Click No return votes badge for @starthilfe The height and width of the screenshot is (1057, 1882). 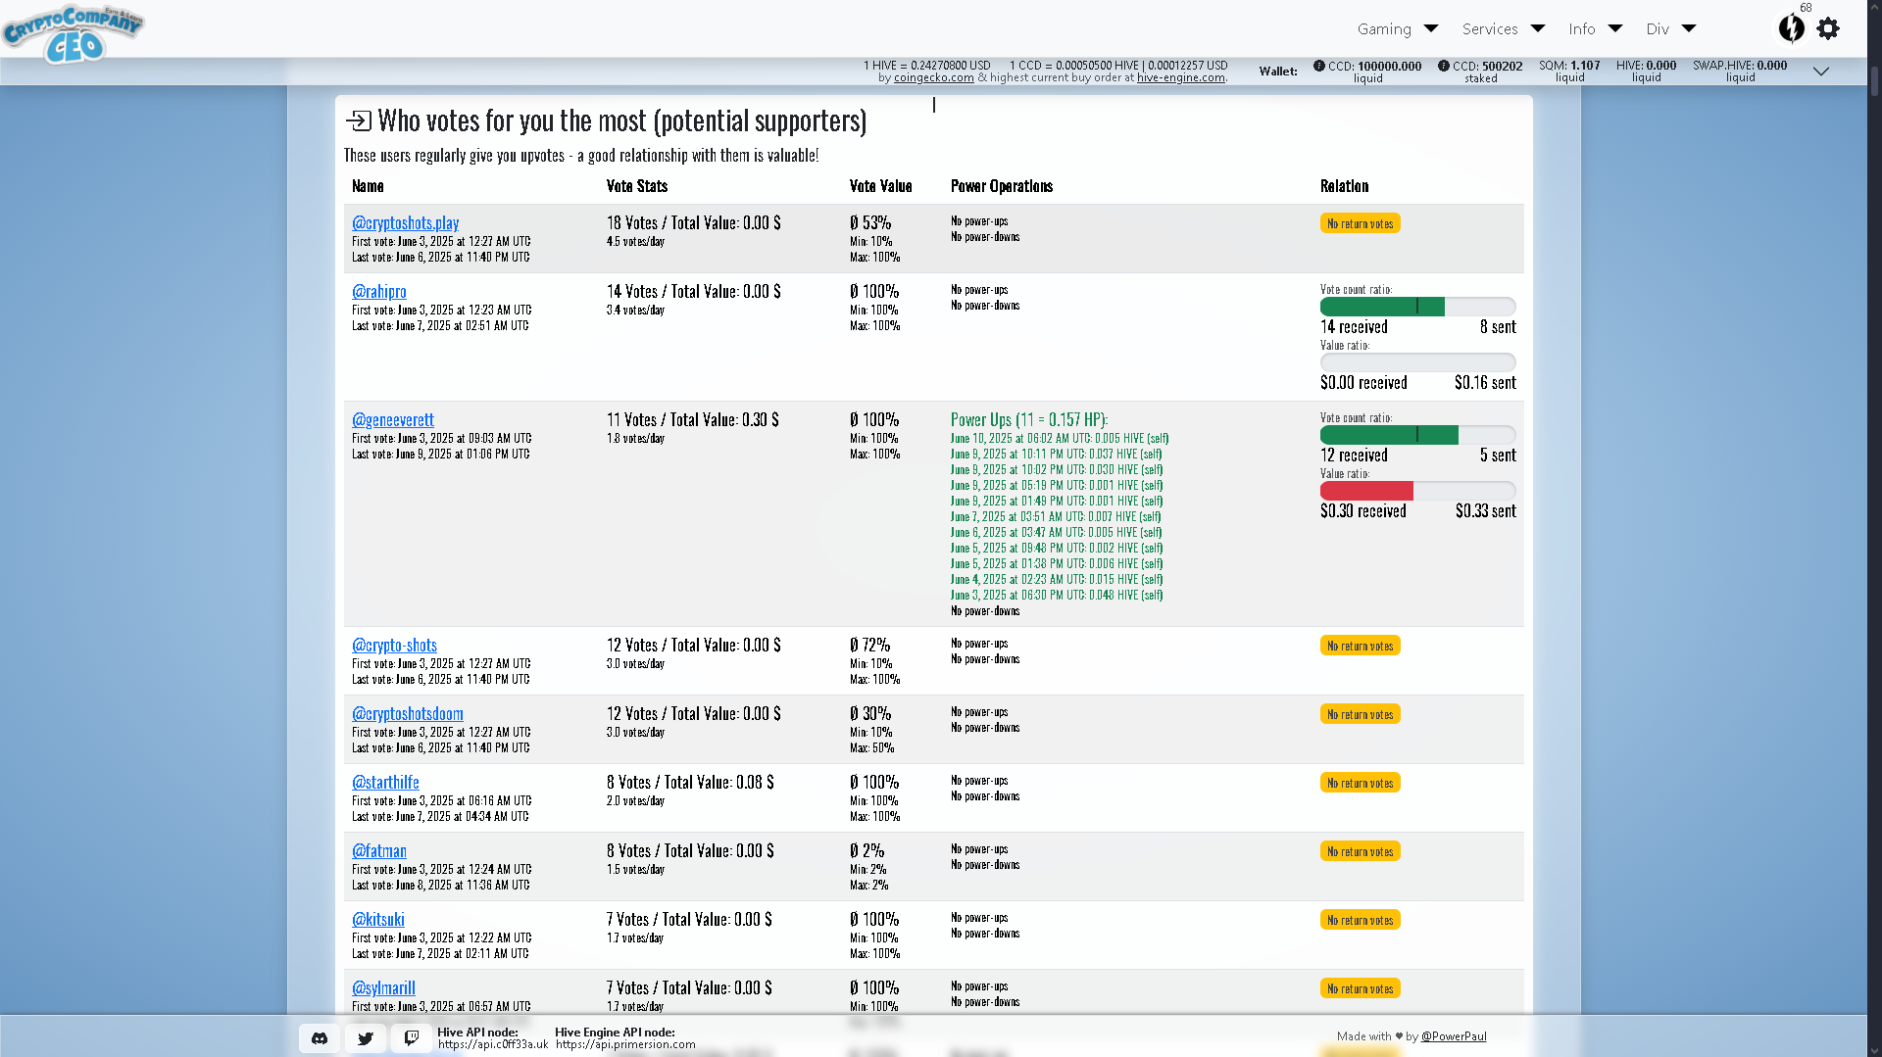[1361, 783]
